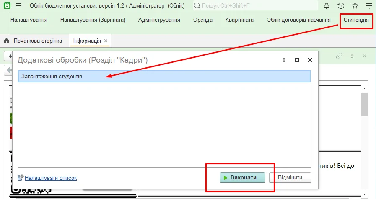Open the history clock icon

[341, 6]
